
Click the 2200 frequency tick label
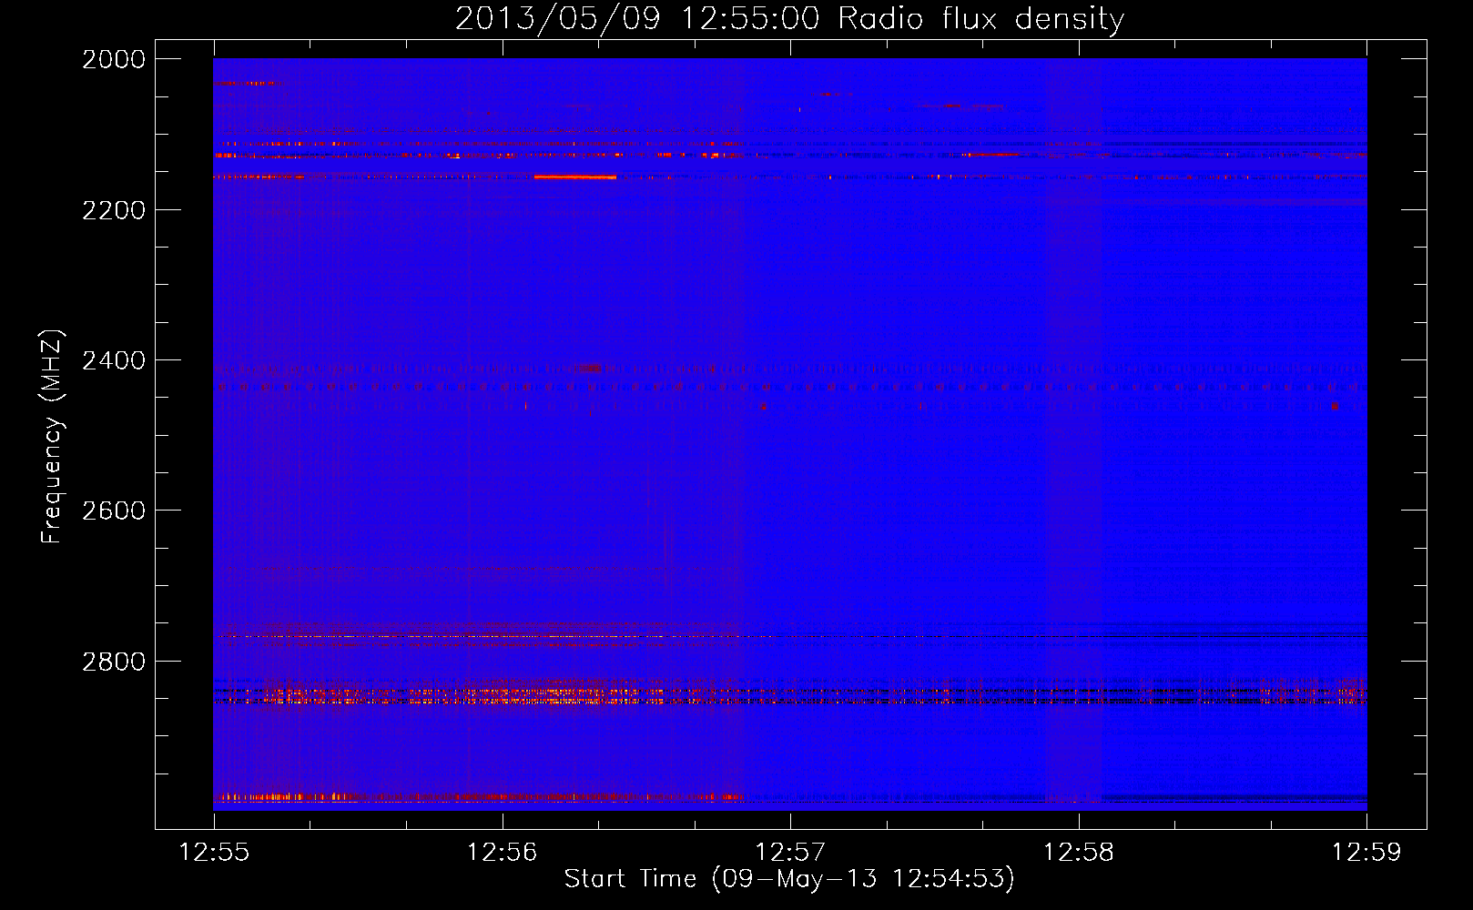[114, 210]
